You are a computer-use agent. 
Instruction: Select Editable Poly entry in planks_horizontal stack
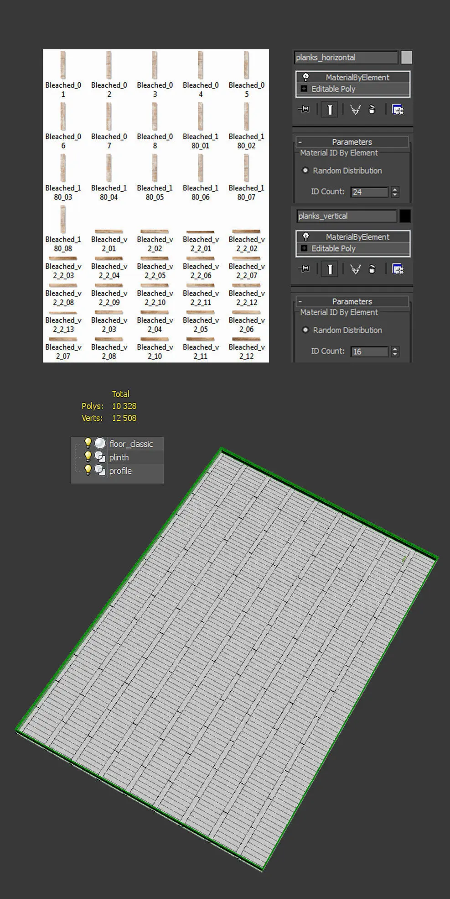point(353,89)
